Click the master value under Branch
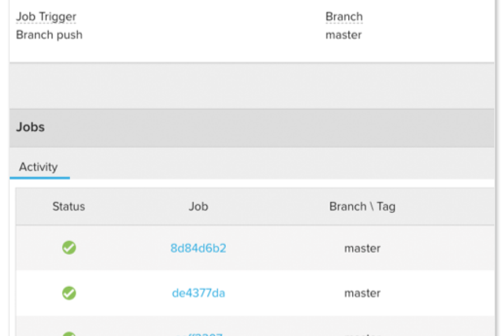The image size is (504, 336). 343,35
